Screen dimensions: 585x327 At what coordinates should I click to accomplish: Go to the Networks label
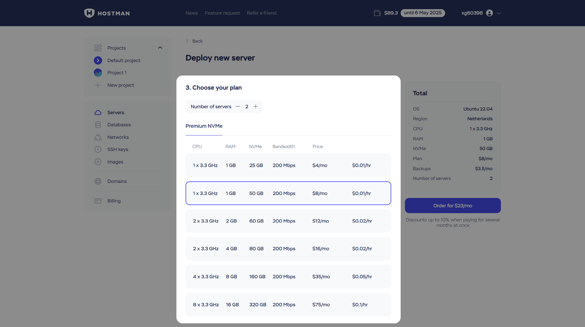[118, 137]
